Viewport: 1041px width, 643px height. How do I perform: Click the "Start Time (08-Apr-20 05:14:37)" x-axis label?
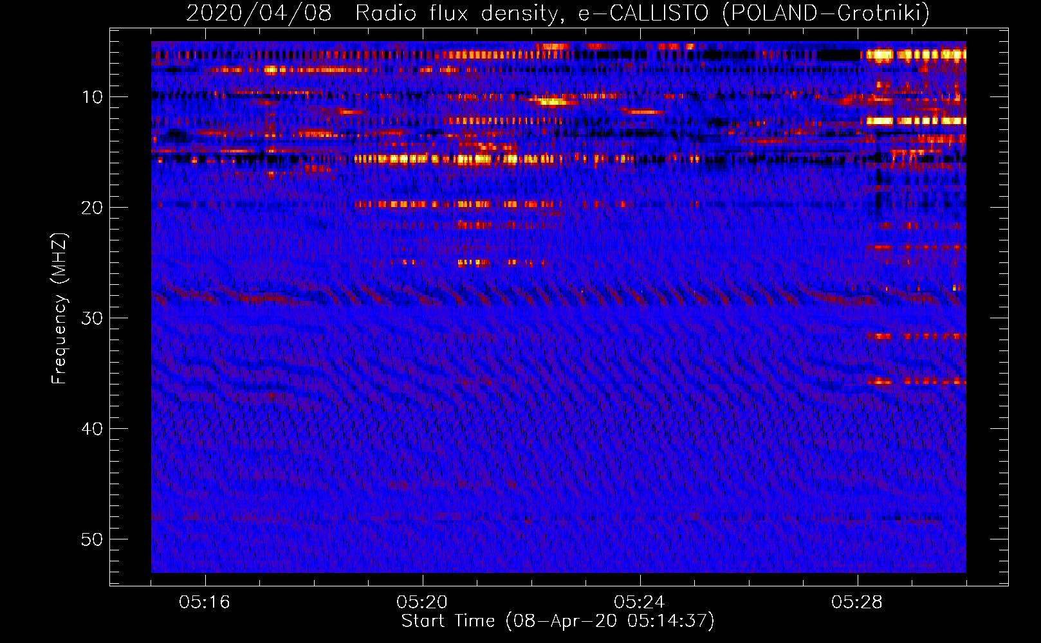coord(558,621)
